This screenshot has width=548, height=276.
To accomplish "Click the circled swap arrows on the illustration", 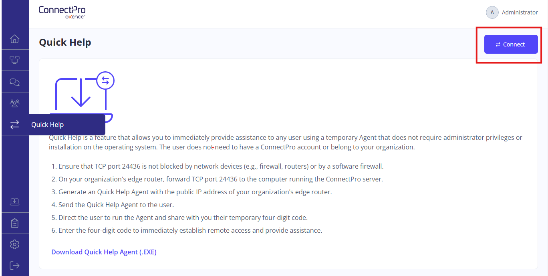I will pos(105,81).
